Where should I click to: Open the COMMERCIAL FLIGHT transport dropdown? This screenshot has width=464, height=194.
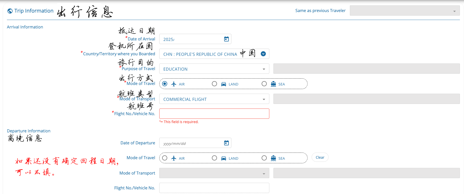[x=264, y=99]
